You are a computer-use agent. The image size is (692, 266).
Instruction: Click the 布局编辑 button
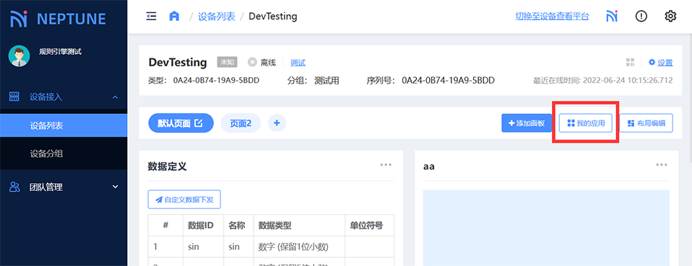tap(646, 123)
